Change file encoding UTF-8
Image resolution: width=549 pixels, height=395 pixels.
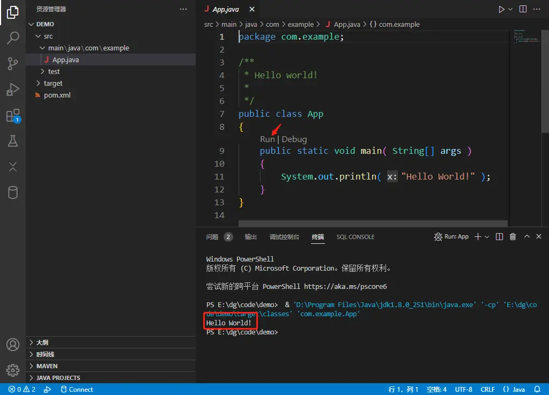464,390
